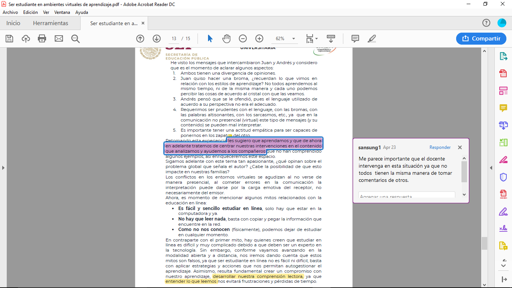Go to previous page arrow
The width and height of the screenshot is (512, 288).
tap(140, 39)
